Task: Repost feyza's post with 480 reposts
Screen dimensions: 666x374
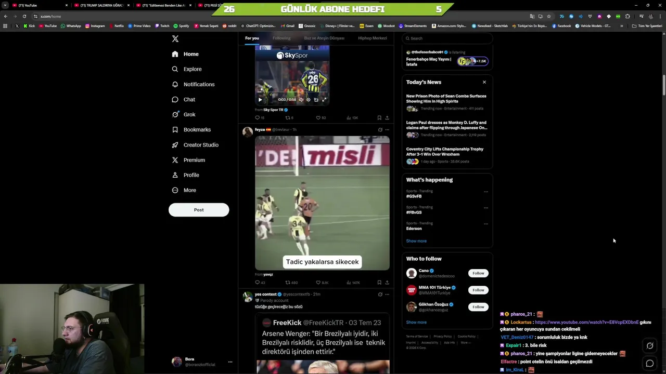Action: [291, 283]
